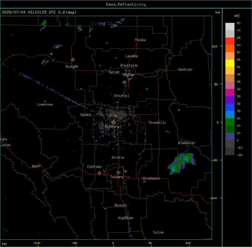The image size is (252, 247).
Task: Click the Banff label
Action: tap(36, 166)
